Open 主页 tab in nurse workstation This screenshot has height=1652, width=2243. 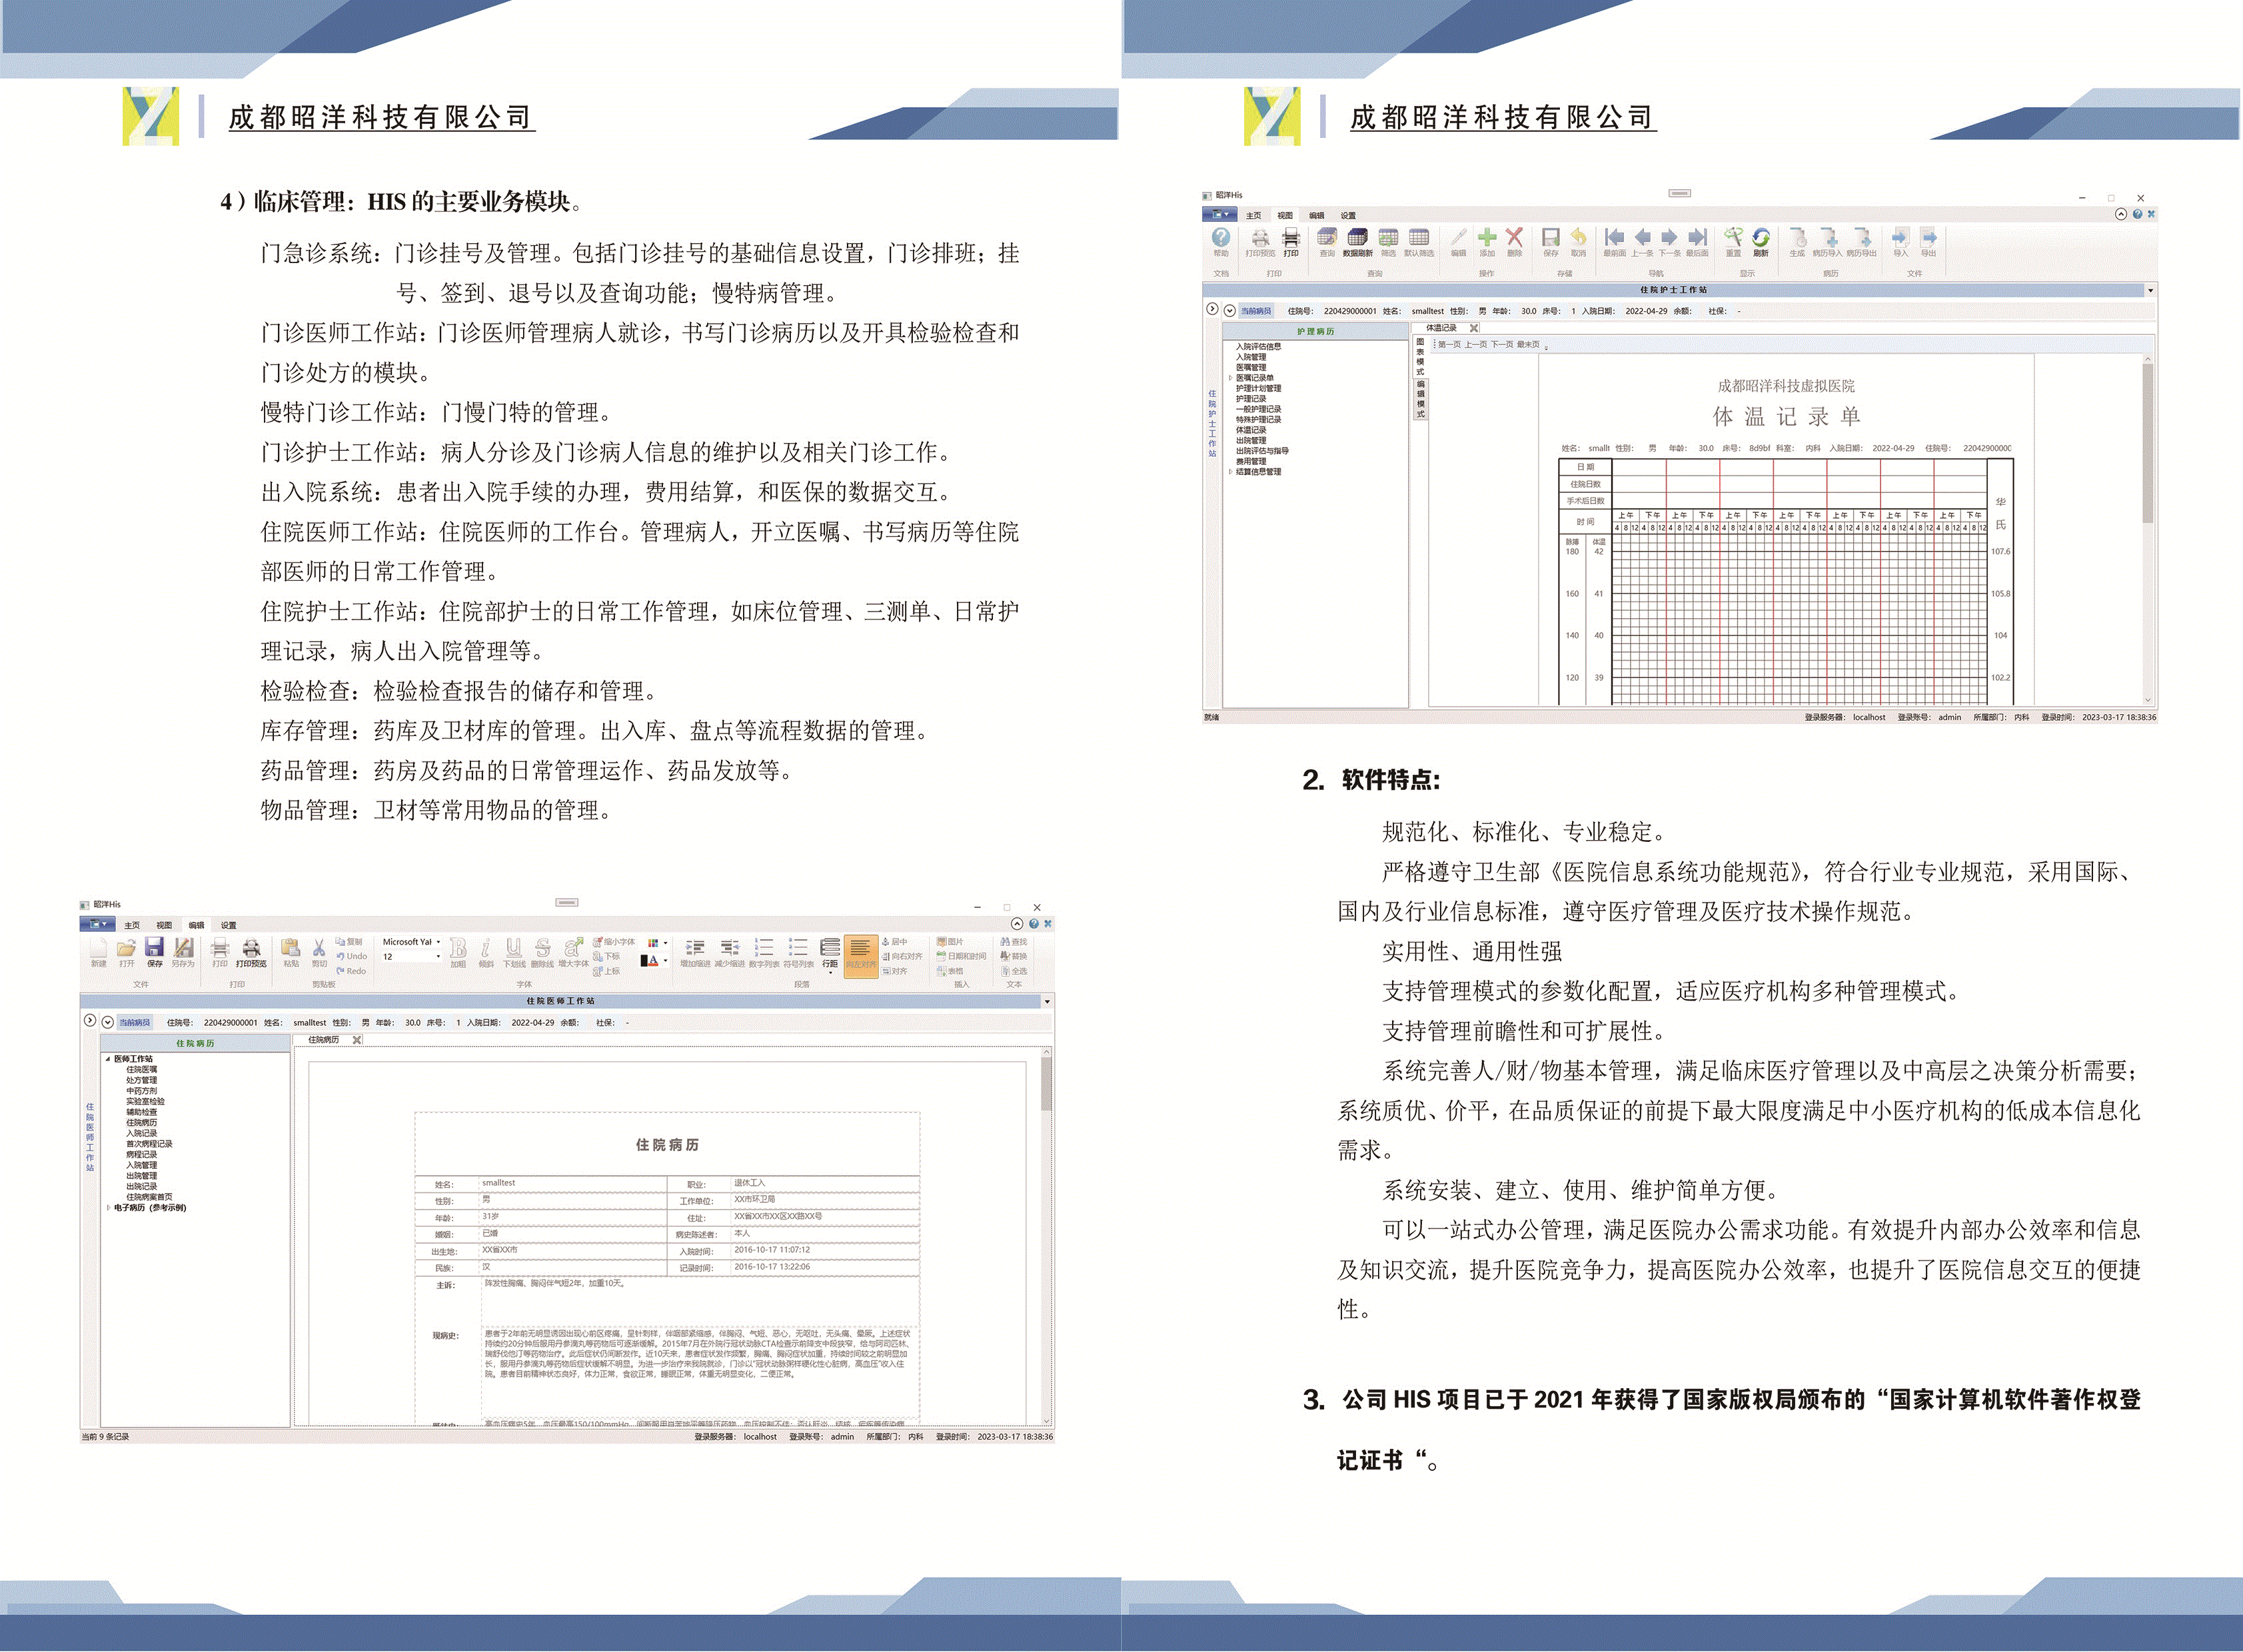click(x=1253, y=215)
